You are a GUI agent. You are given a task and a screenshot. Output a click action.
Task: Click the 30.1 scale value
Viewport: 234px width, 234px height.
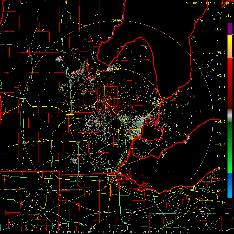(221, 87)
